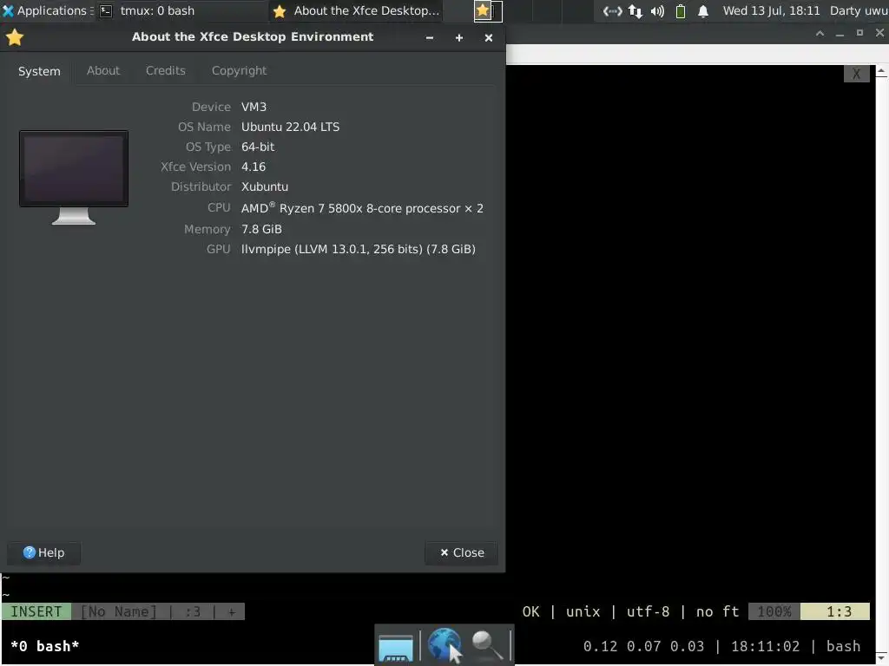
Task: Click the terminal scrollbar up arrow
Action: tap(882, 71)
